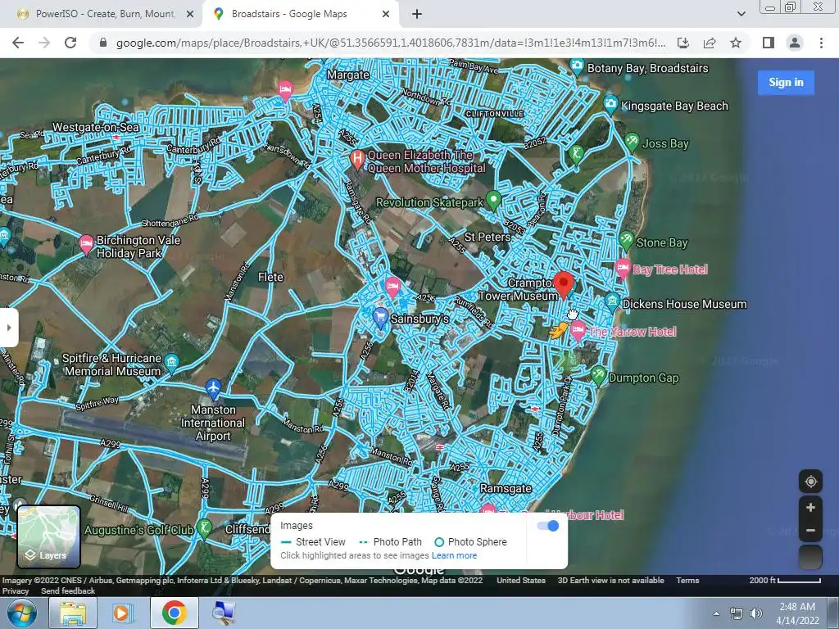Show hidden system tray icons

(716, 613)
